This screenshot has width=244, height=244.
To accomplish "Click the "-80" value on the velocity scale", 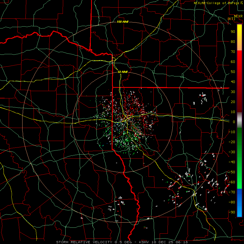I will (x=232, y=202).
